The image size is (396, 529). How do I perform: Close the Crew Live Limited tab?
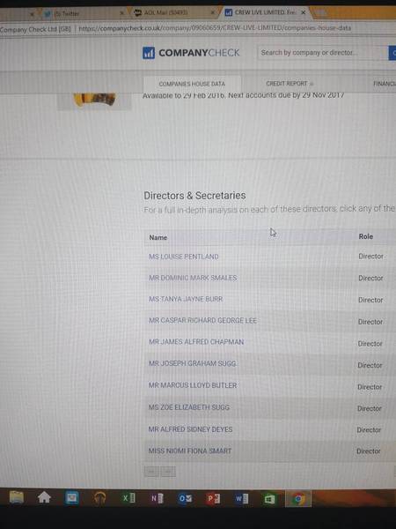(x=303, y=12)
